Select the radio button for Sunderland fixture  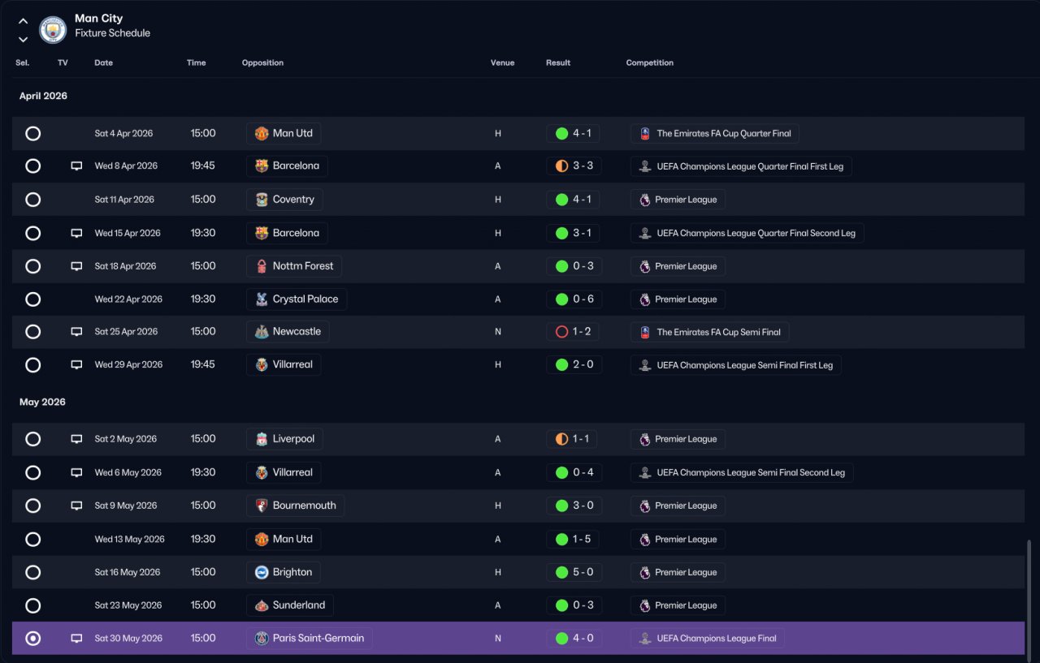[x=32, y=605]
